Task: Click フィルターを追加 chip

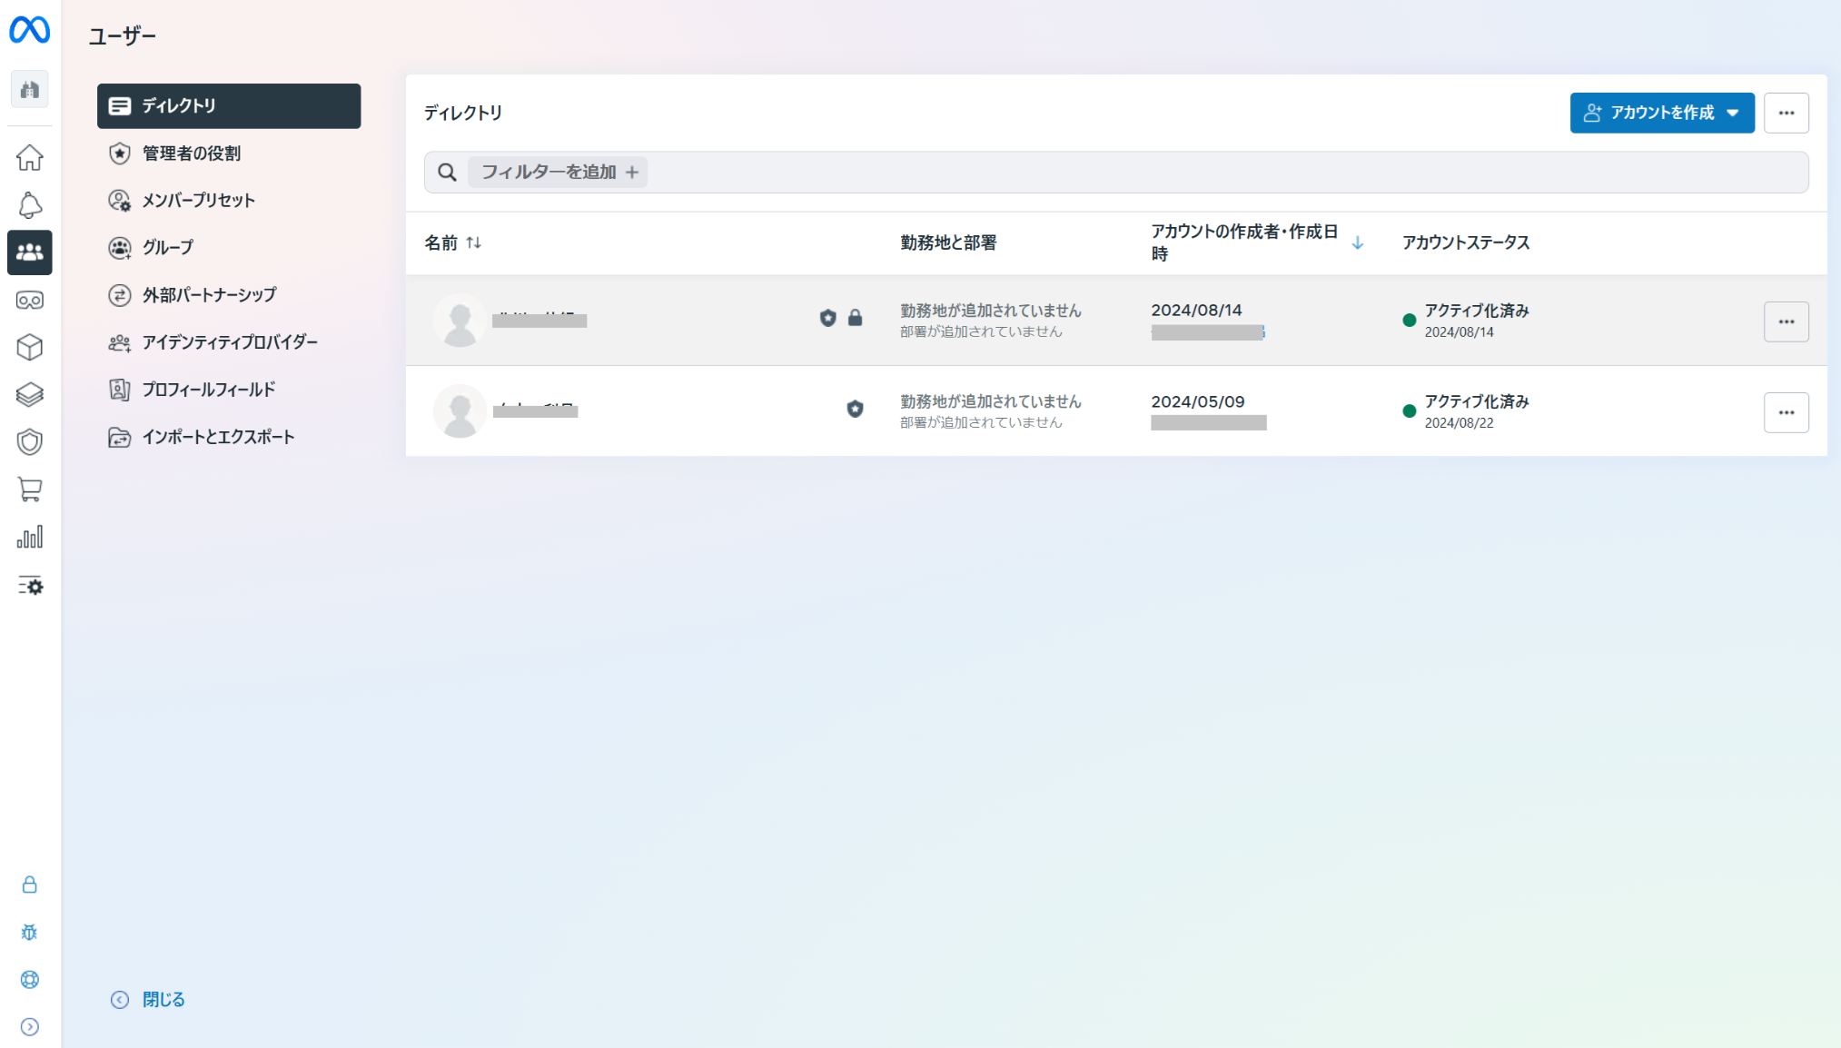Action: click(x=558, y=173)
